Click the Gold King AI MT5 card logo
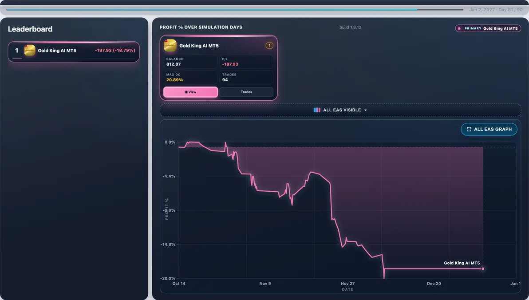Image resolution: width=529 pixels, height=300 pixels. 170,46
